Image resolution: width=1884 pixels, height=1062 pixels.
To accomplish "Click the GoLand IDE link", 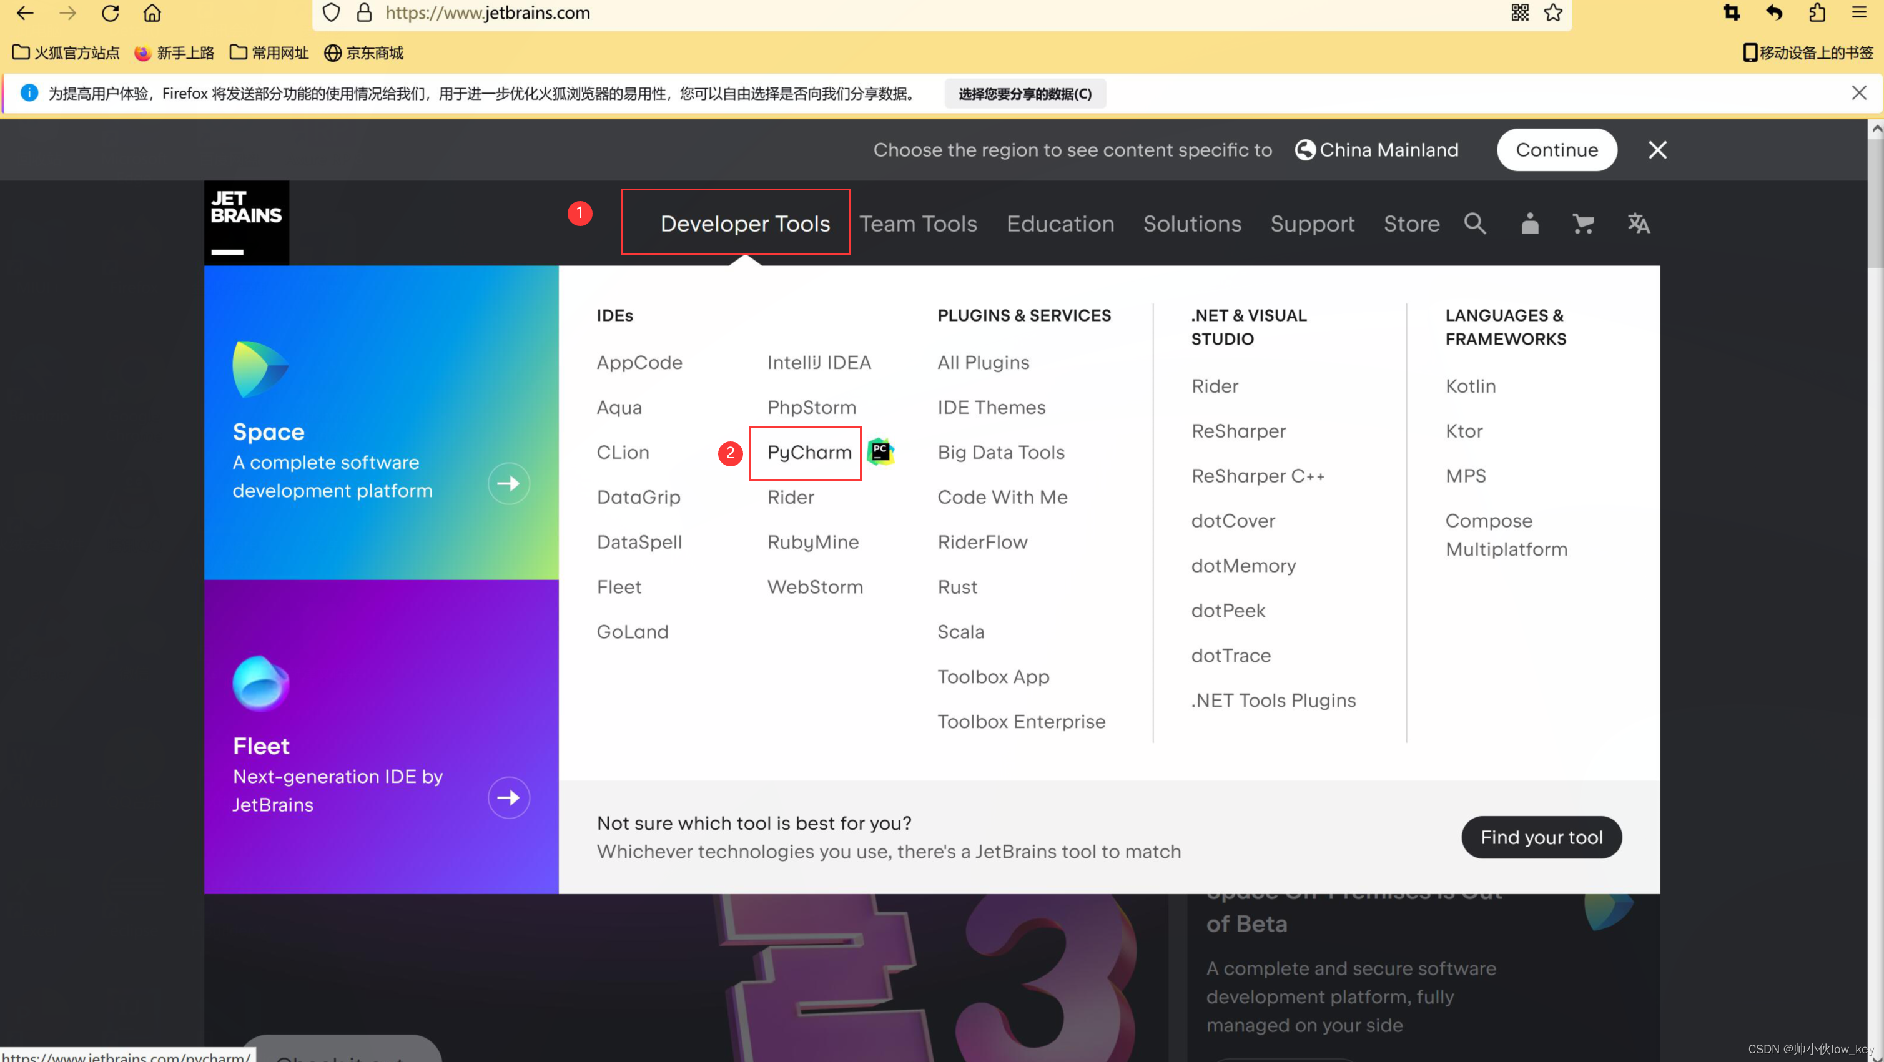I will pyautogui.click(x=631, y=631).
